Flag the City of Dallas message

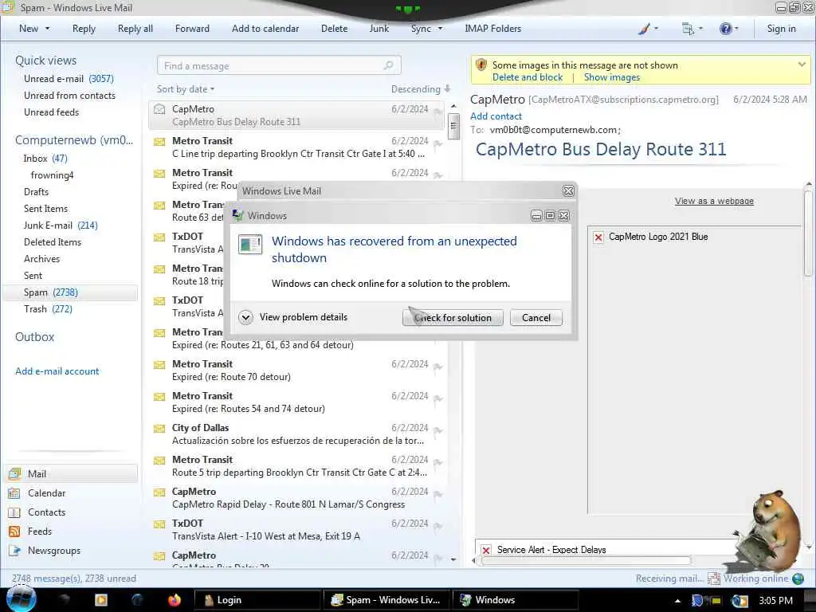click(x=437, y=430)
